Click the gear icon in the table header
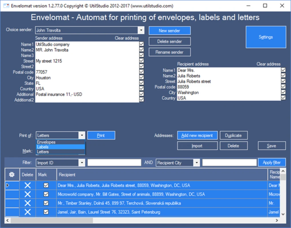Viewport: 291px width, 228px height. [12, 174]
